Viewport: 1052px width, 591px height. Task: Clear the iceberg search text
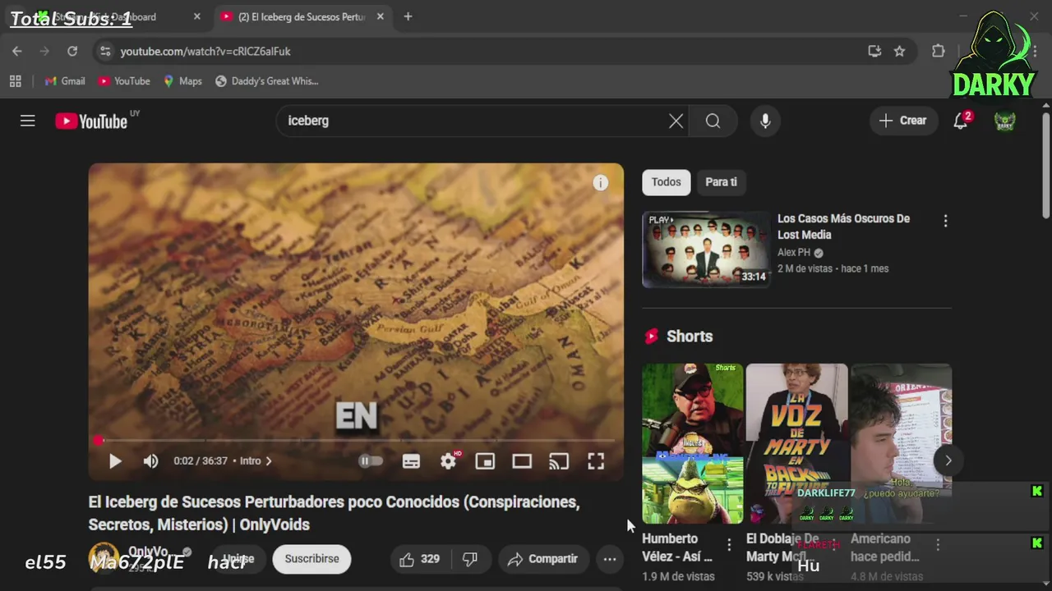coord(676,121)
